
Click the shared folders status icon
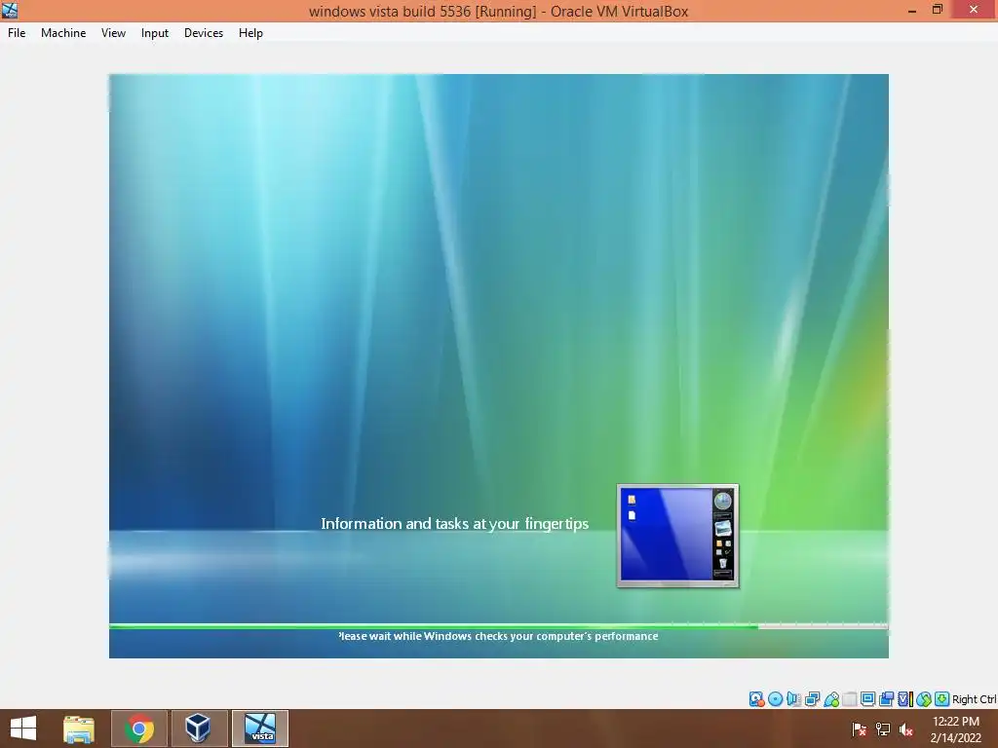(x=850, y=699)
